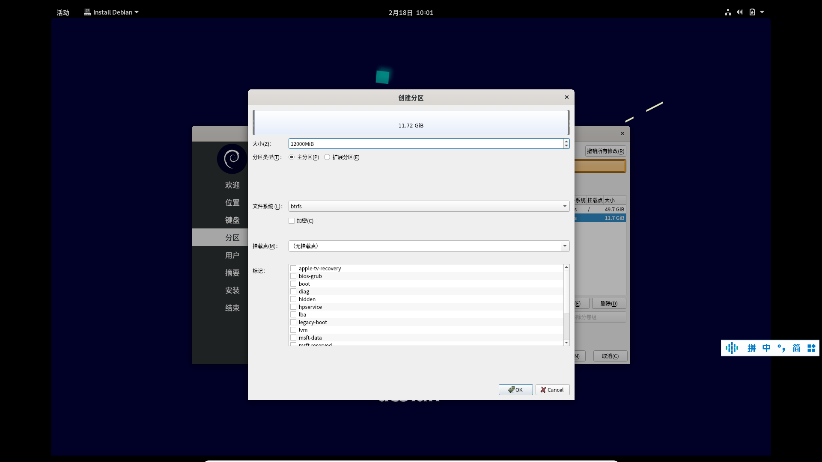
Task: Click the OK button to create partition
Action: 515,390
